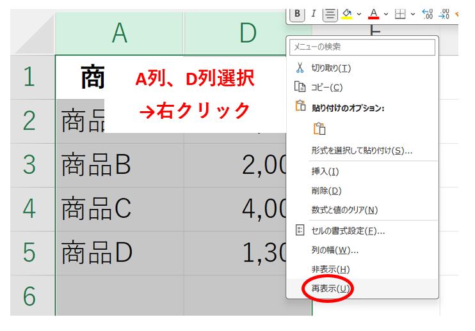Open the borders dropdown arrow

click(412, 13)
